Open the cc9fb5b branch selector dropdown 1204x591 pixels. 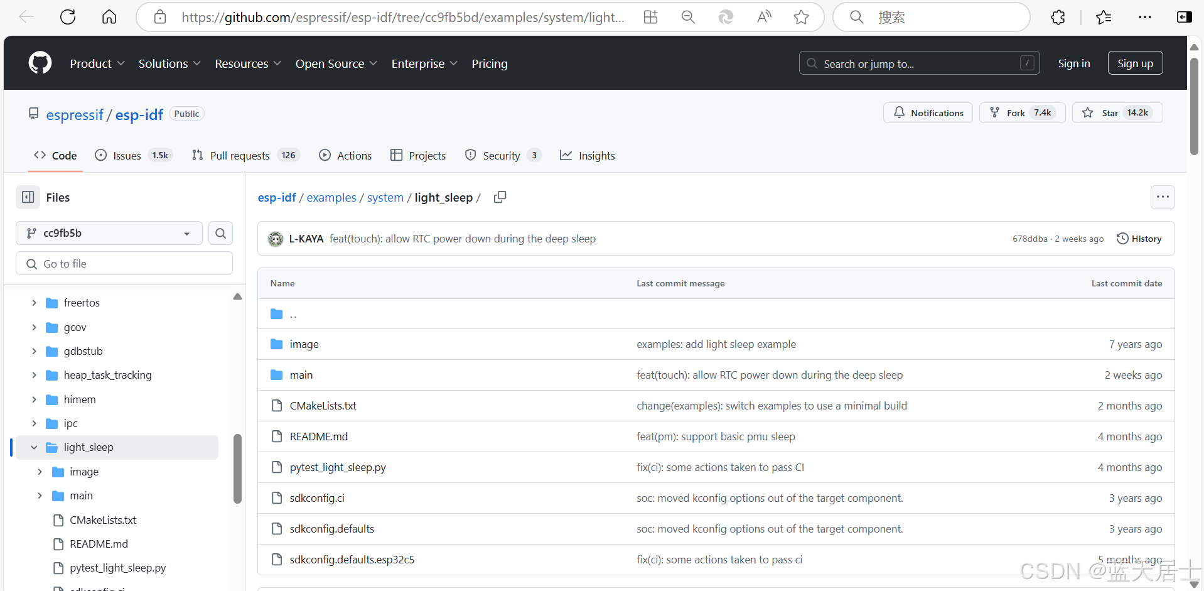point(109,233)
